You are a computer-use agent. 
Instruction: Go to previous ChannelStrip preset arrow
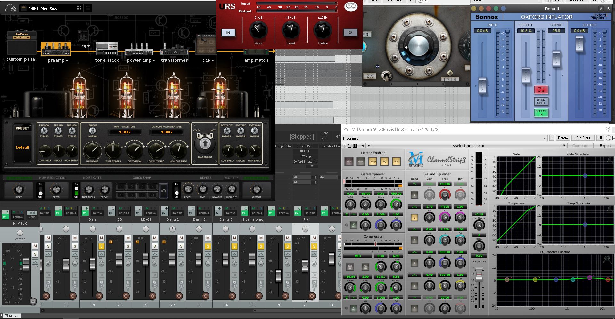coord(362,146)
